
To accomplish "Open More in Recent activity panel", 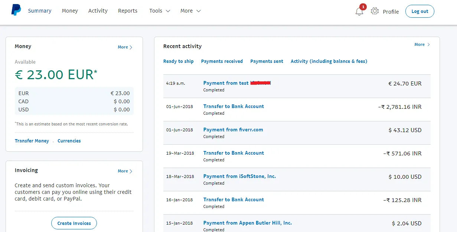I will click(422, 44).
